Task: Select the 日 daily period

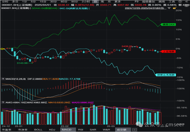Action: pyautogui.click(x=96, y=2)
